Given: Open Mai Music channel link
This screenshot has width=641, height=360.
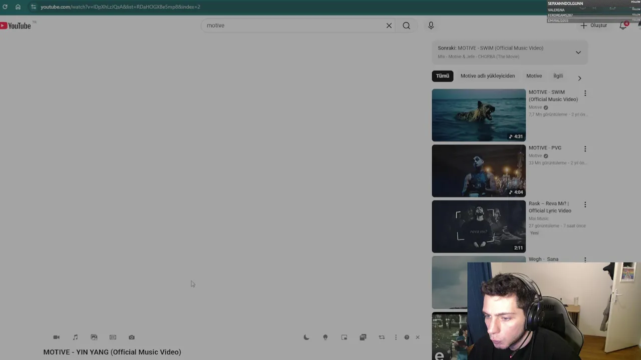Looking at the screenshot, I should tap(539, 218).
